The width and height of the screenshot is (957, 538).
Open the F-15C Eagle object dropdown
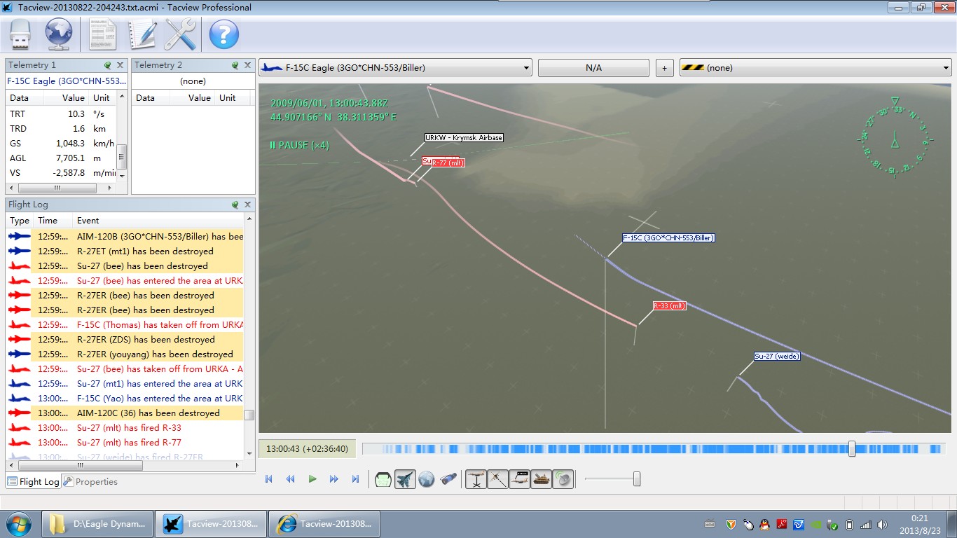coord(396,68)
